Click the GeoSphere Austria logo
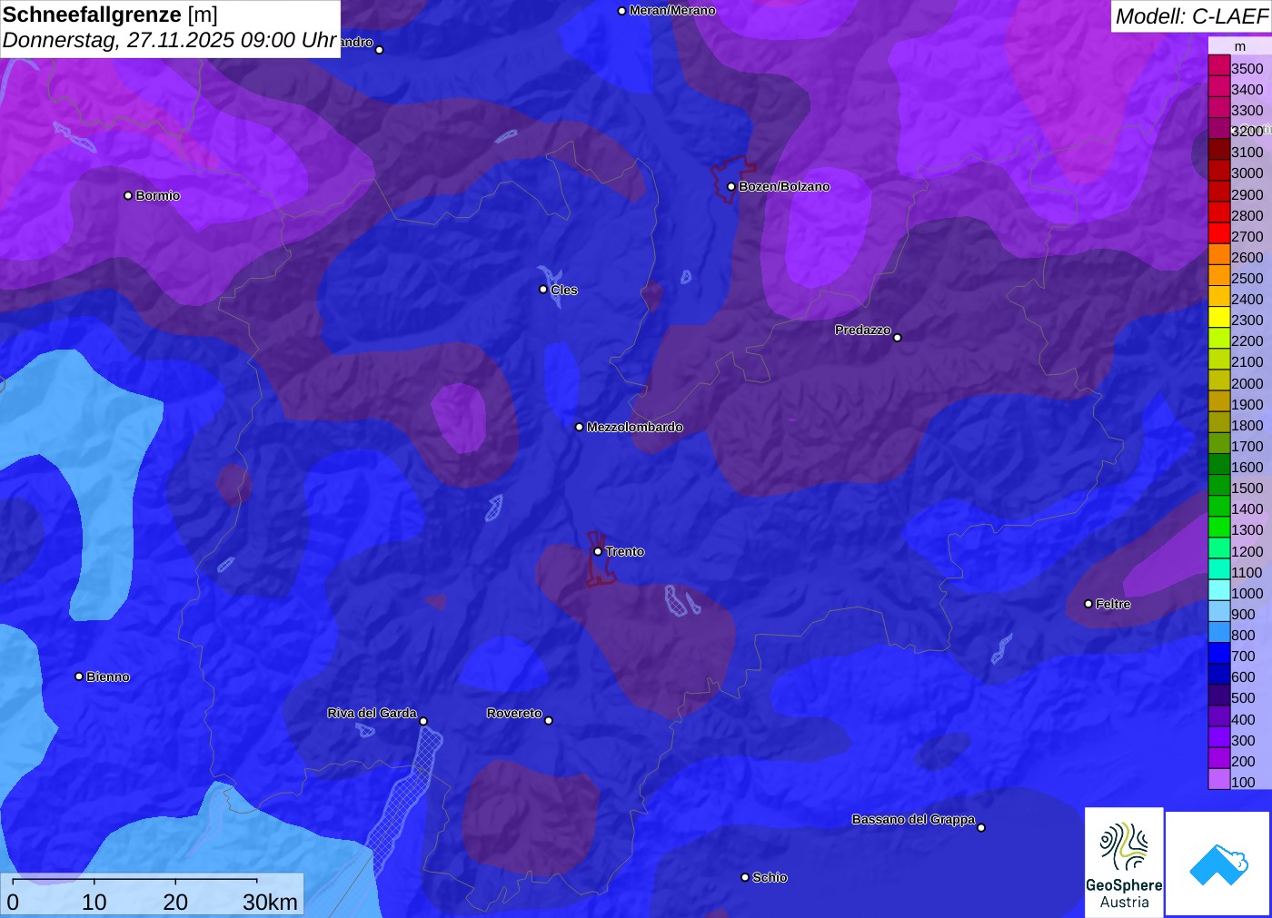1272x918 pixels. coord(1124,862)
